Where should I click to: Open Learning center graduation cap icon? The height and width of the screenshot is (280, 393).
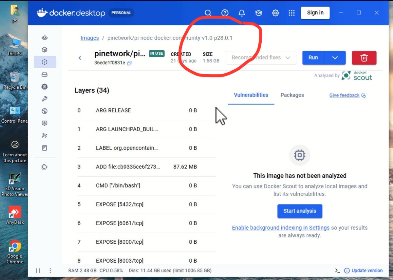[259, 13]
